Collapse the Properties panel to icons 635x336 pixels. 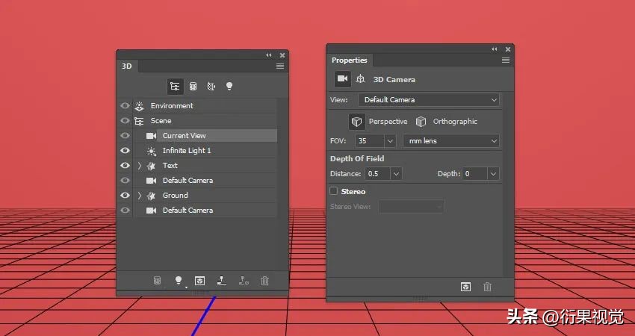click(495, 49)
